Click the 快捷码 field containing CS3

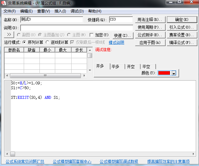121,20
